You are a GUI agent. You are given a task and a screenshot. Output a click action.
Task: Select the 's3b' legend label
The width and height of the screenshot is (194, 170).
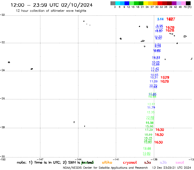coord(163,162)
